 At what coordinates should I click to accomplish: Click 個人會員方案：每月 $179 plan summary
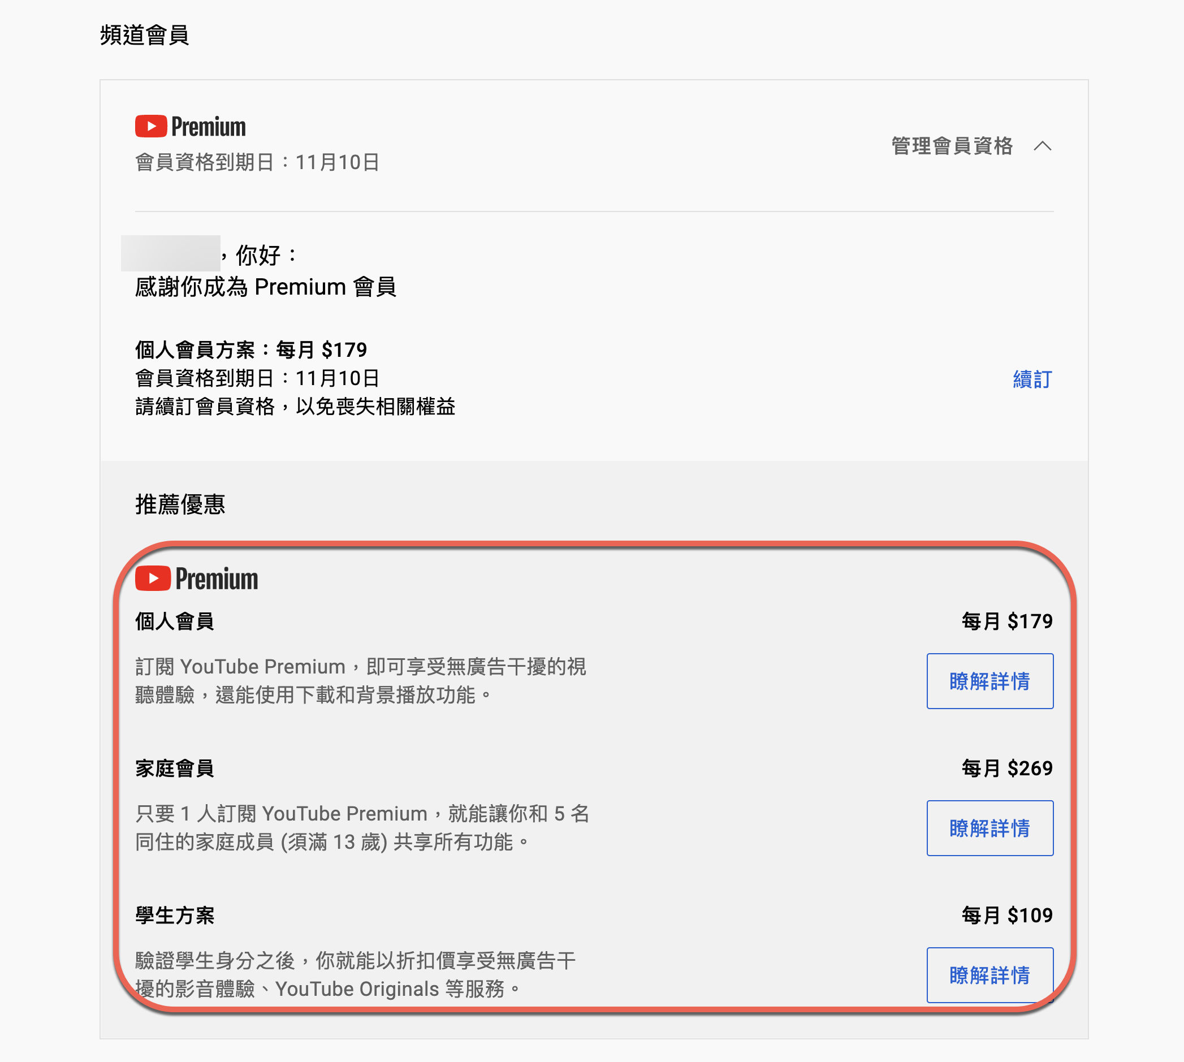(251, 349)
